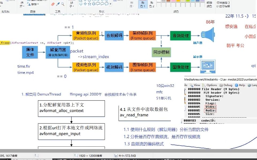Choose the brown palette color
This screenshot has width=257, height=160.
[x=168, y=1]
